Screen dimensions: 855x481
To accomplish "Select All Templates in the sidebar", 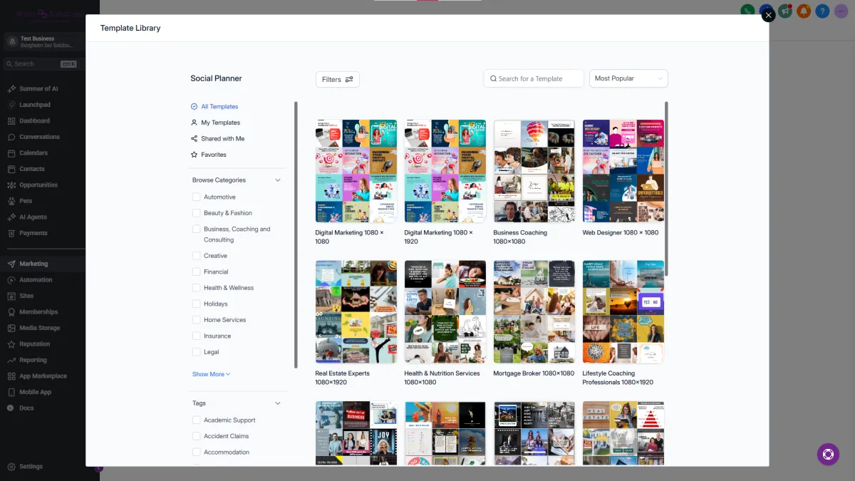I will [x=214, y=107].
